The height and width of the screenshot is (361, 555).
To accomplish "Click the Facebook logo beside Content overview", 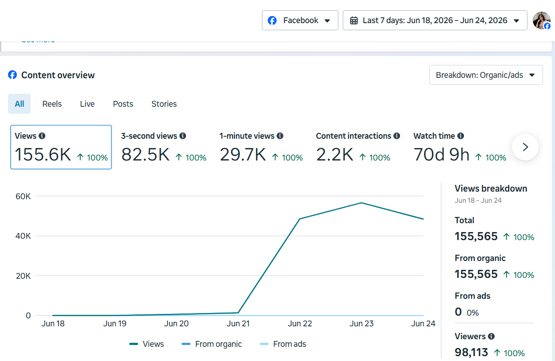I will pos(12,75).
